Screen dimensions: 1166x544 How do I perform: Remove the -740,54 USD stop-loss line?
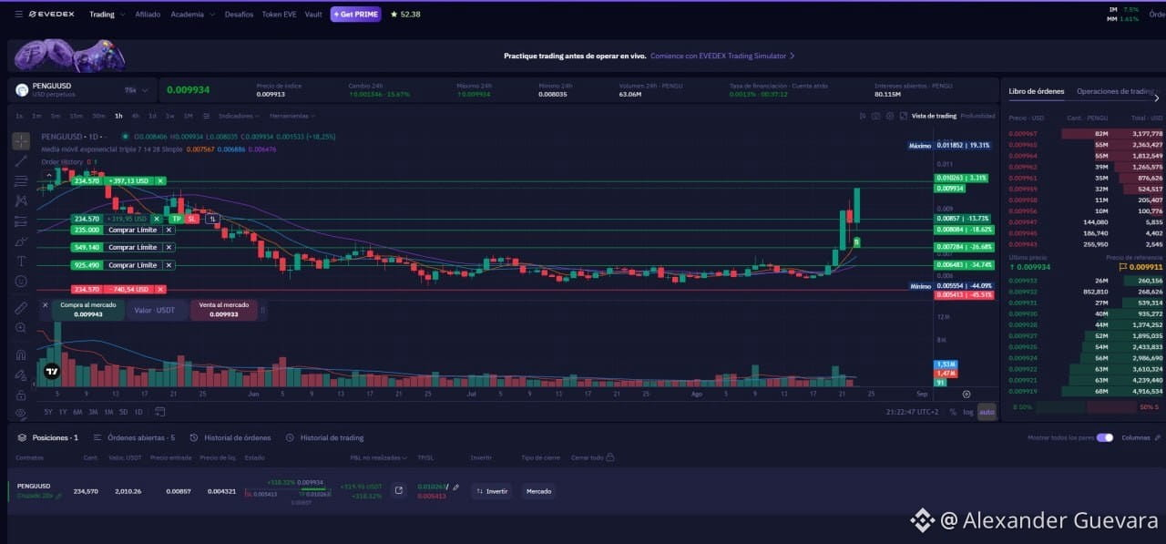tap(160, 289)
